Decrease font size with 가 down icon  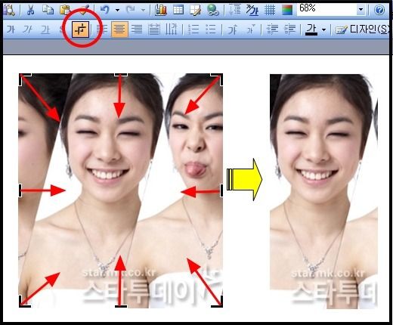pyautogui.click(x=250, y=29)
